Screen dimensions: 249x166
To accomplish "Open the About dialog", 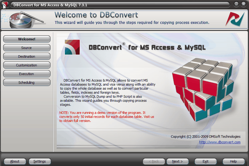I will tap(15, 161).
